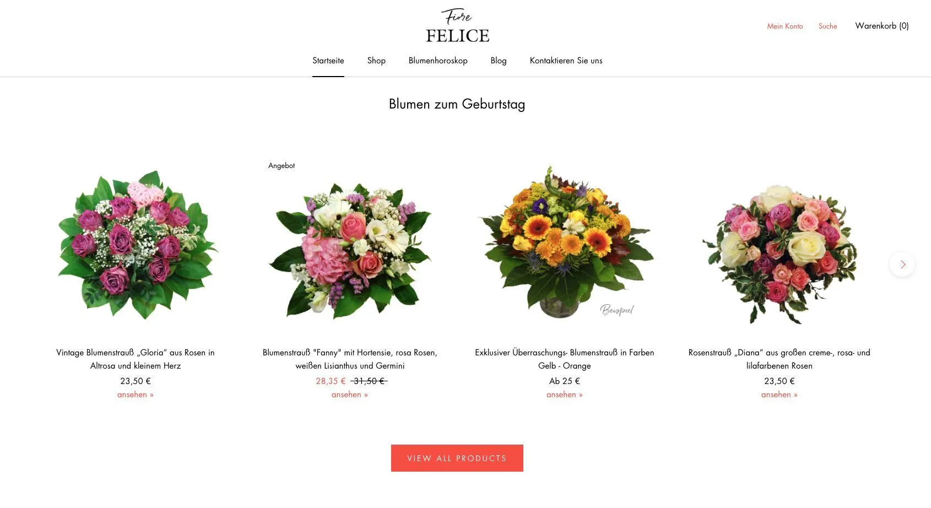931x508 pixels.
Task: View Rosenstrauß Diana details
Action: point(778,394)
